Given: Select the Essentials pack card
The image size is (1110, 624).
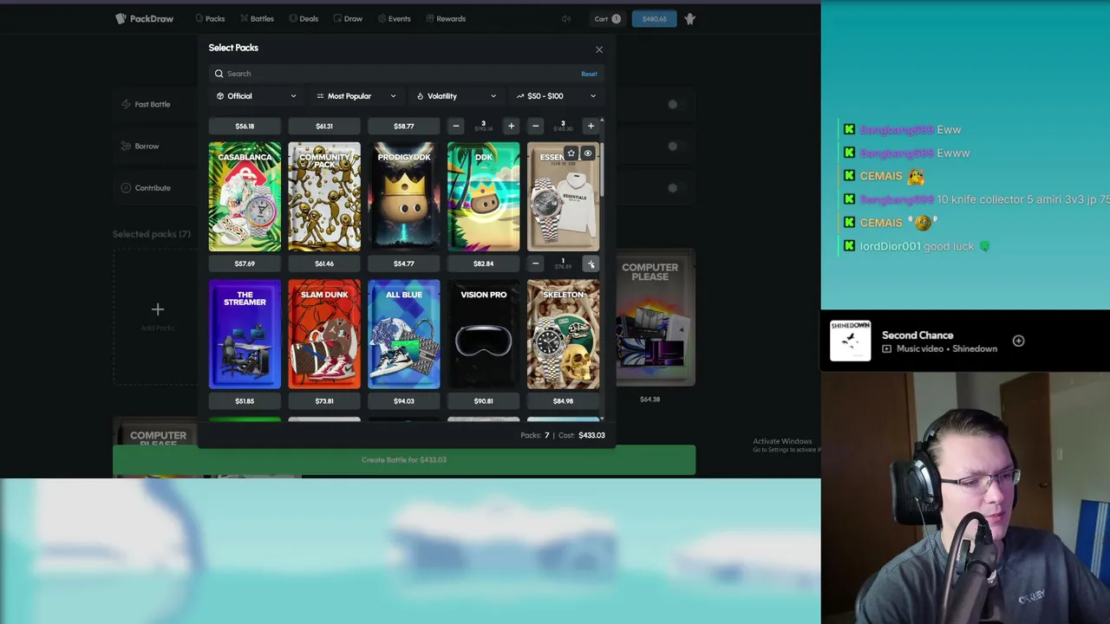Looking at the screenshot, I should 563,197.
